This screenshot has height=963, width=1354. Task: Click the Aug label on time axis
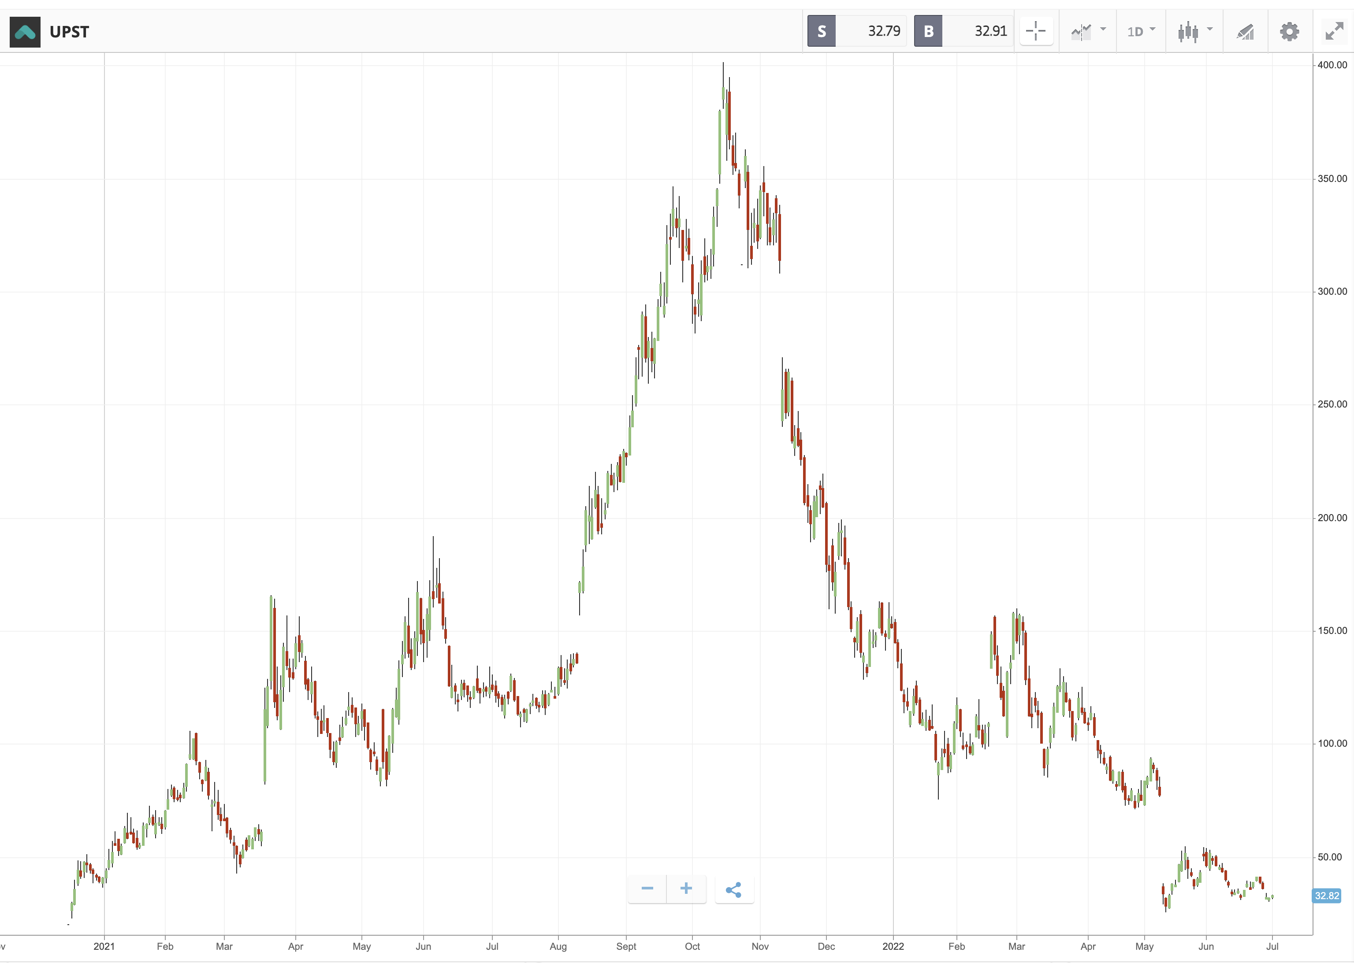[558, 946]
